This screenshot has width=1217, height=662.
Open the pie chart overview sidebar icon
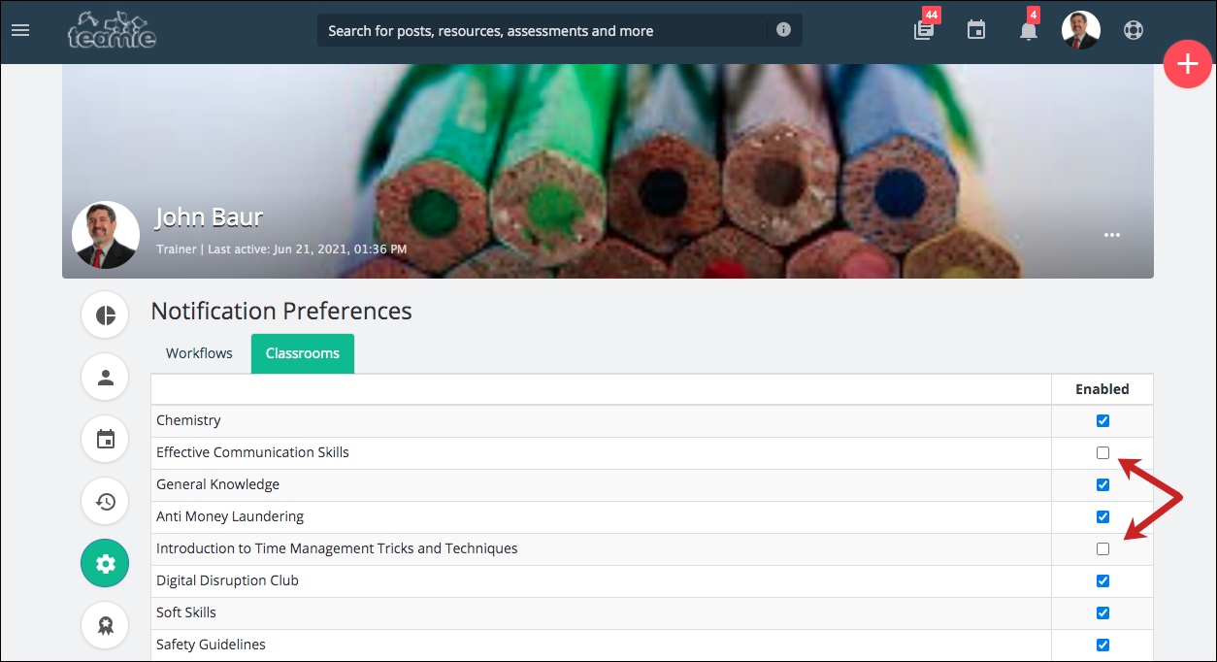[x=105, y=315]
